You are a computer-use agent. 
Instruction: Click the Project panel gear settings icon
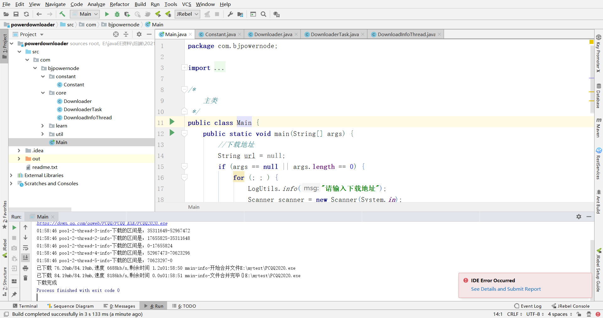point(139,34)
